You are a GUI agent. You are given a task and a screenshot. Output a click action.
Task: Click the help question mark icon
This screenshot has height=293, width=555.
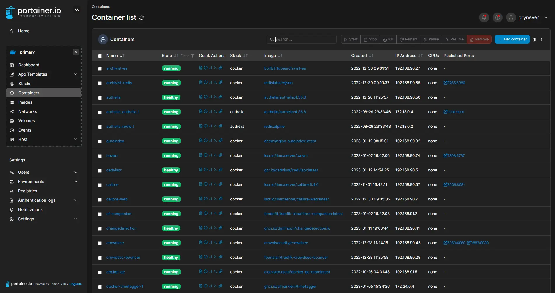[497, 17]
